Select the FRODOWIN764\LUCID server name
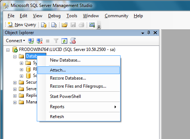The height and width of the screenshot is (139, 190). [x=67, y=50]
